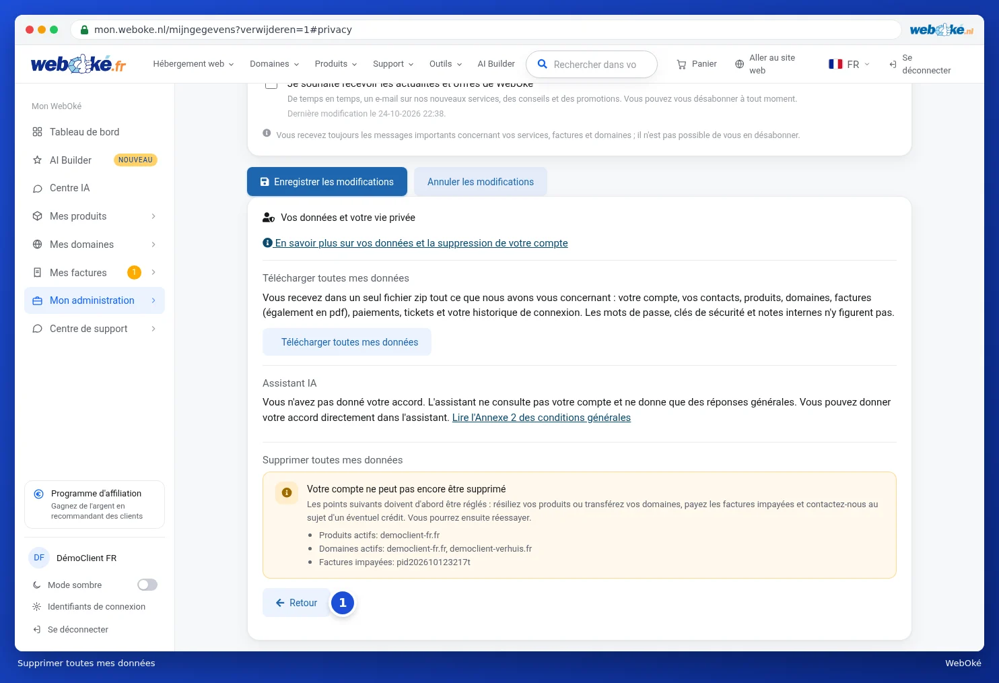The height and width of the screenshot is (683, 999).
Task: Open link about data and account deletion
Action: 415,243
